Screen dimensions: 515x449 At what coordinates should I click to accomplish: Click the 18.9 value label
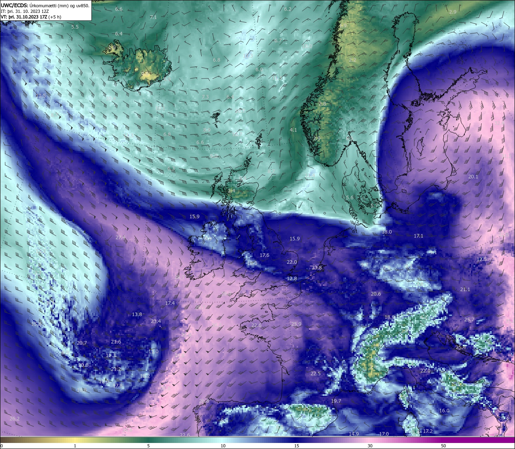[389, 317]
